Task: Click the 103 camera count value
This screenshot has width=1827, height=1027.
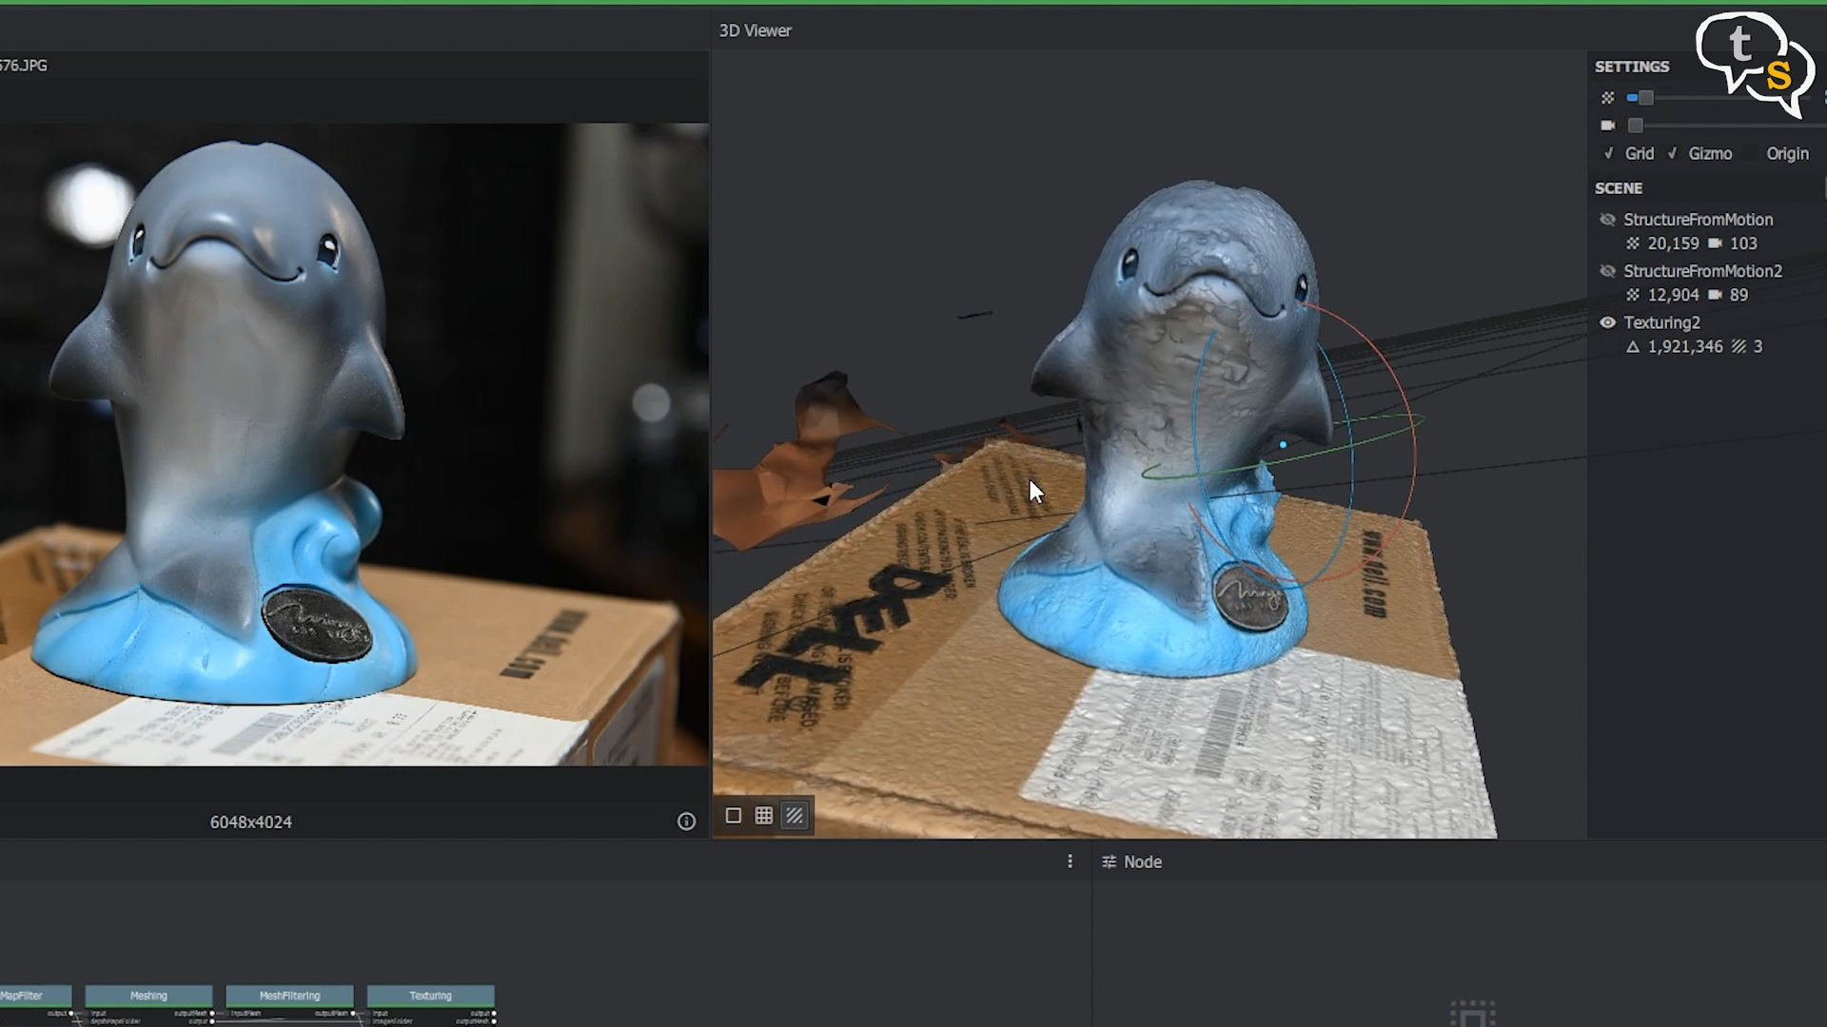Action: coord(1743,243)
